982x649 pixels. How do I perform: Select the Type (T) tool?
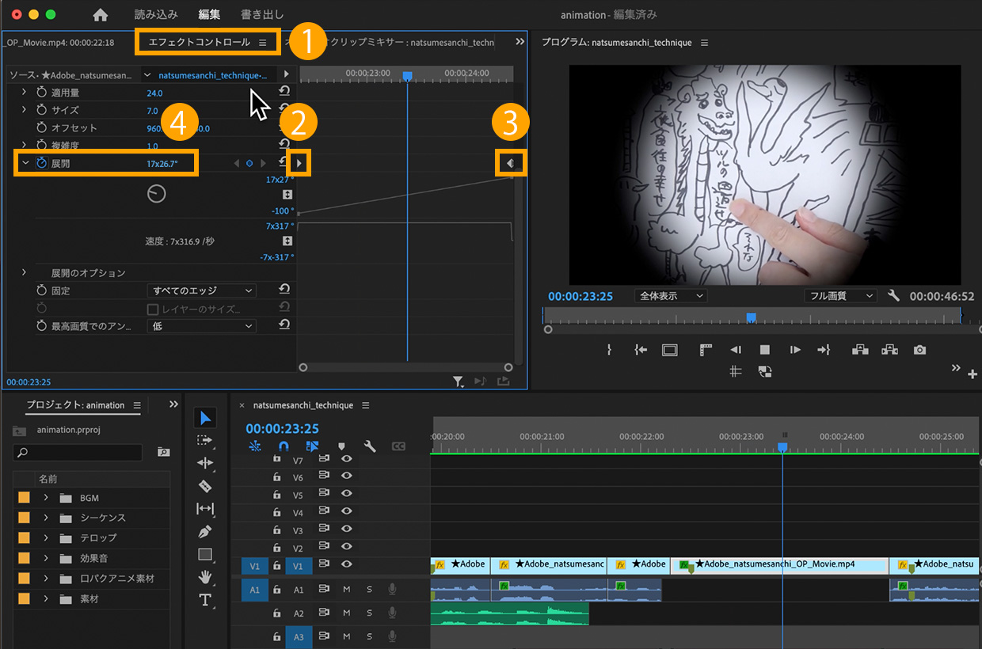click(205, 599)
